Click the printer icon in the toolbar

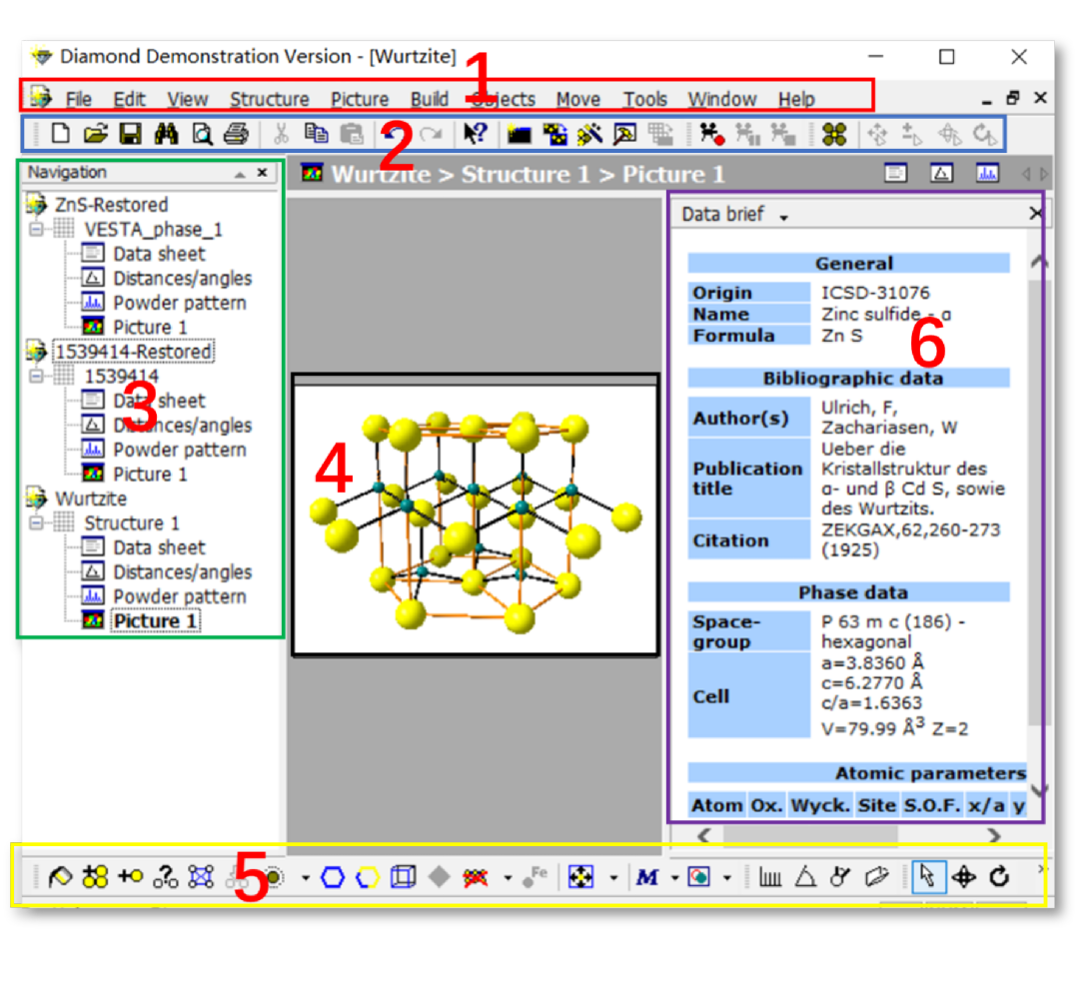coord(235,134)
